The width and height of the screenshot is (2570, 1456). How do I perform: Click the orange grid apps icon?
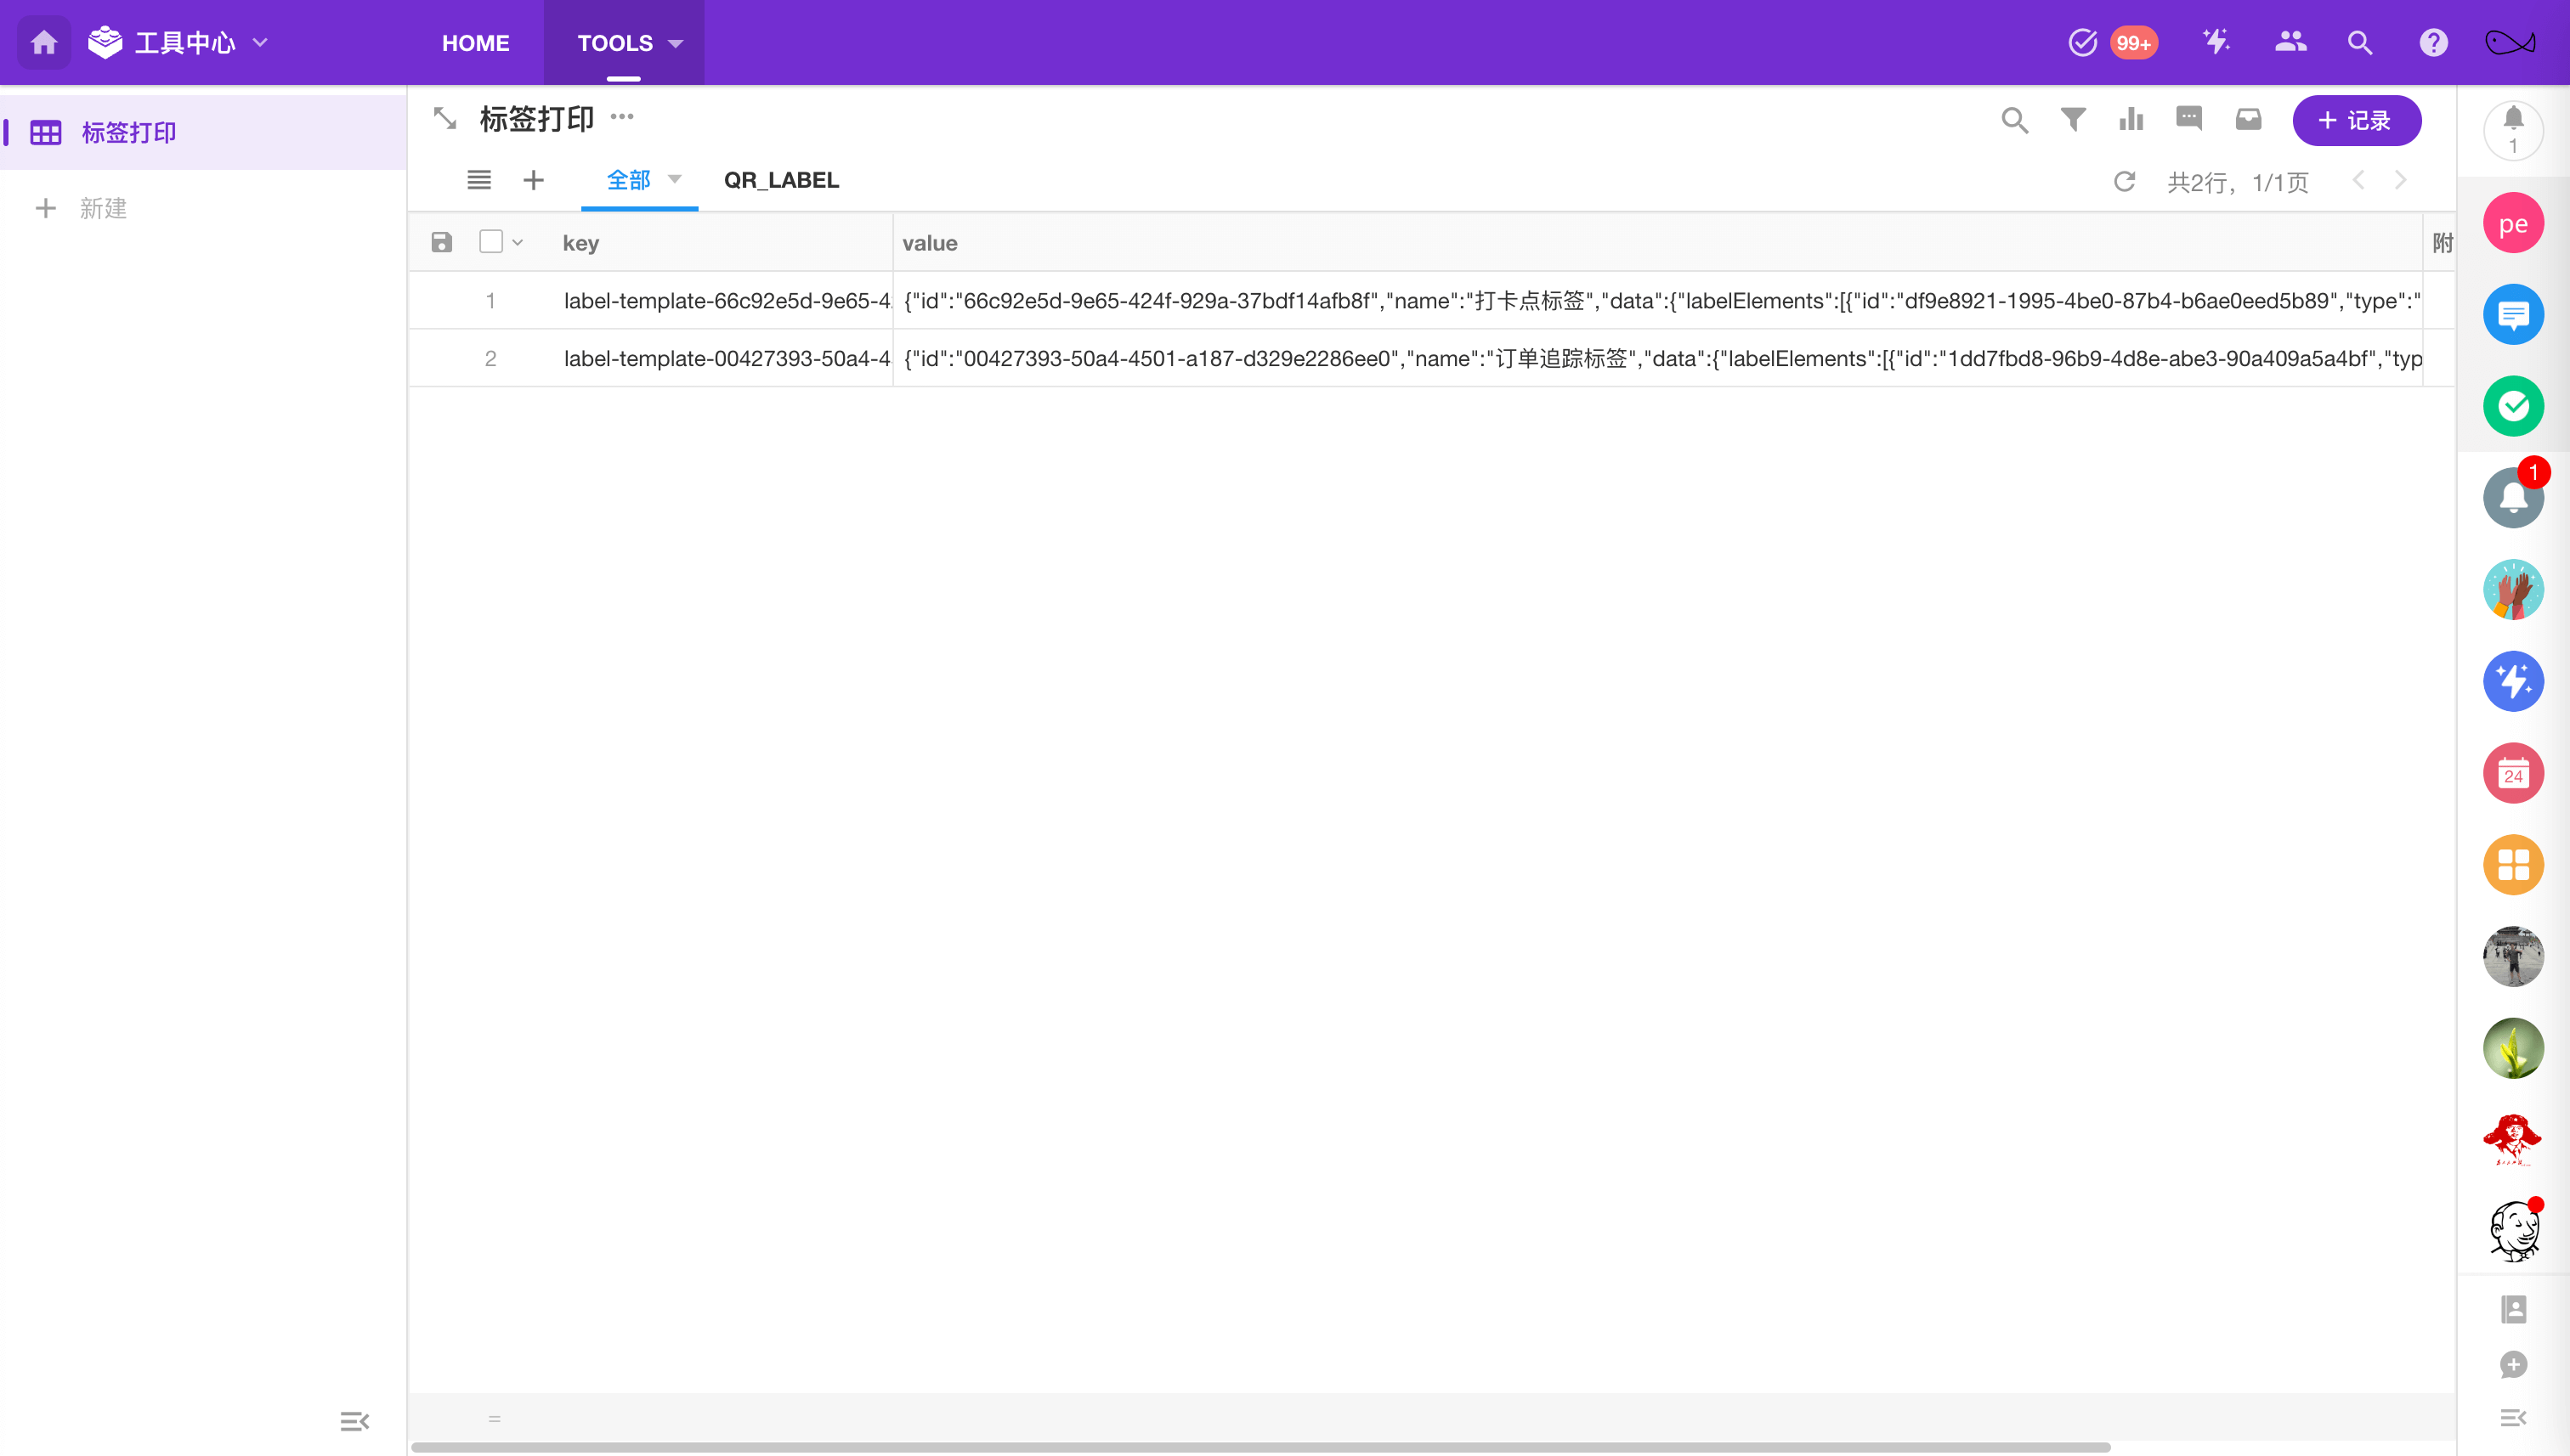point(2512,865)
